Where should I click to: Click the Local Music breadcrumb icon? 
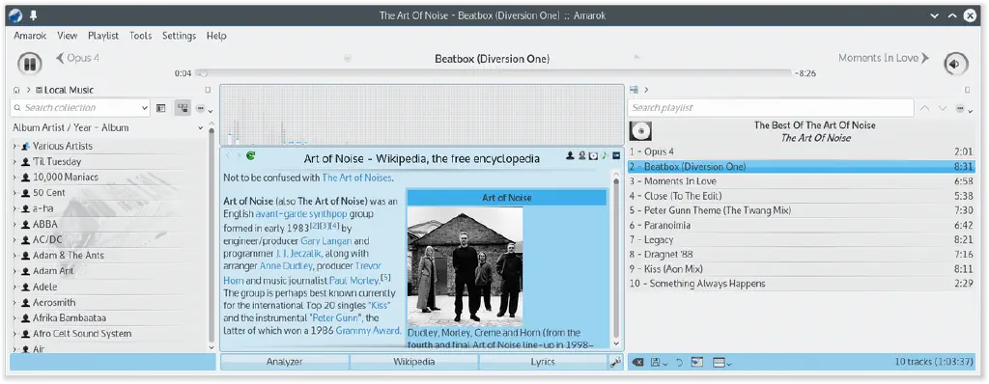point(39,90)
